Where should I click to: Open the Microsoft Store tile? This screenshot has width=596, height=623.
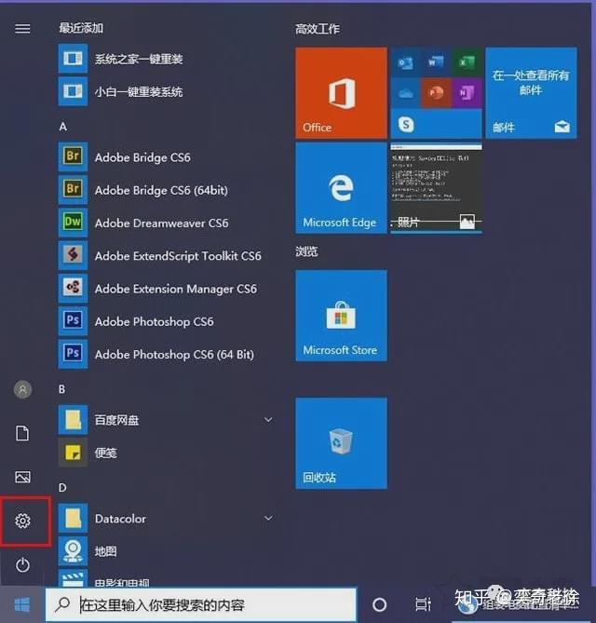tap(341, 316)
